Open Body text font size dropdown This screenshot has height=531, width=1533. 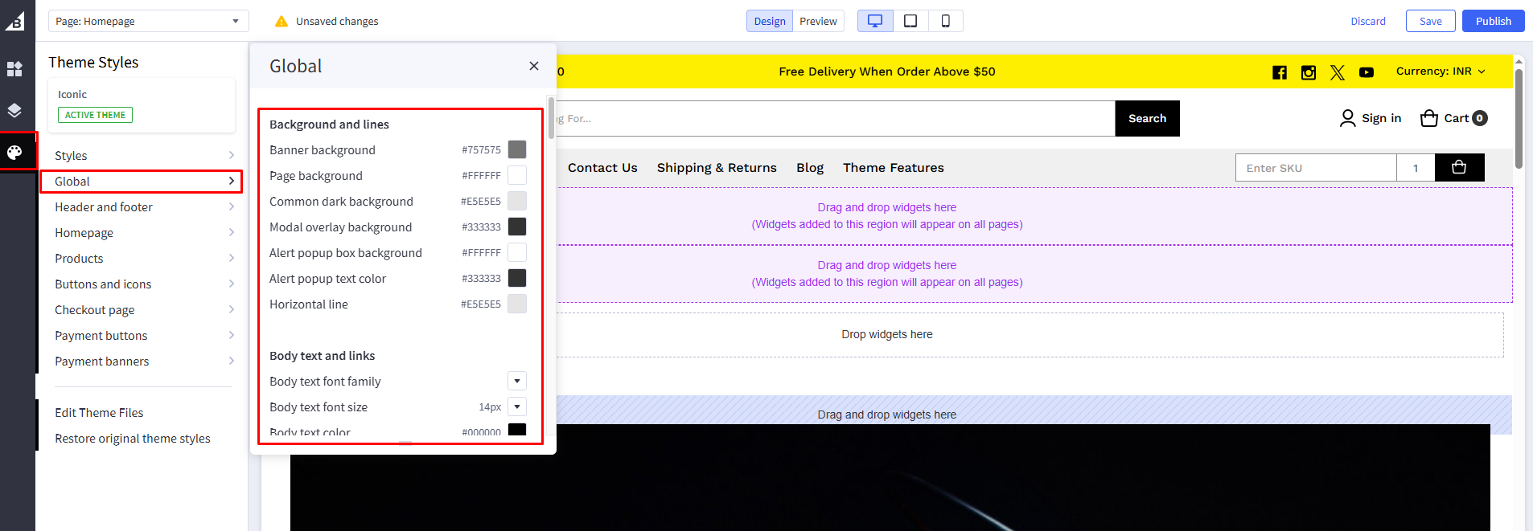click(x=517, y=406)
